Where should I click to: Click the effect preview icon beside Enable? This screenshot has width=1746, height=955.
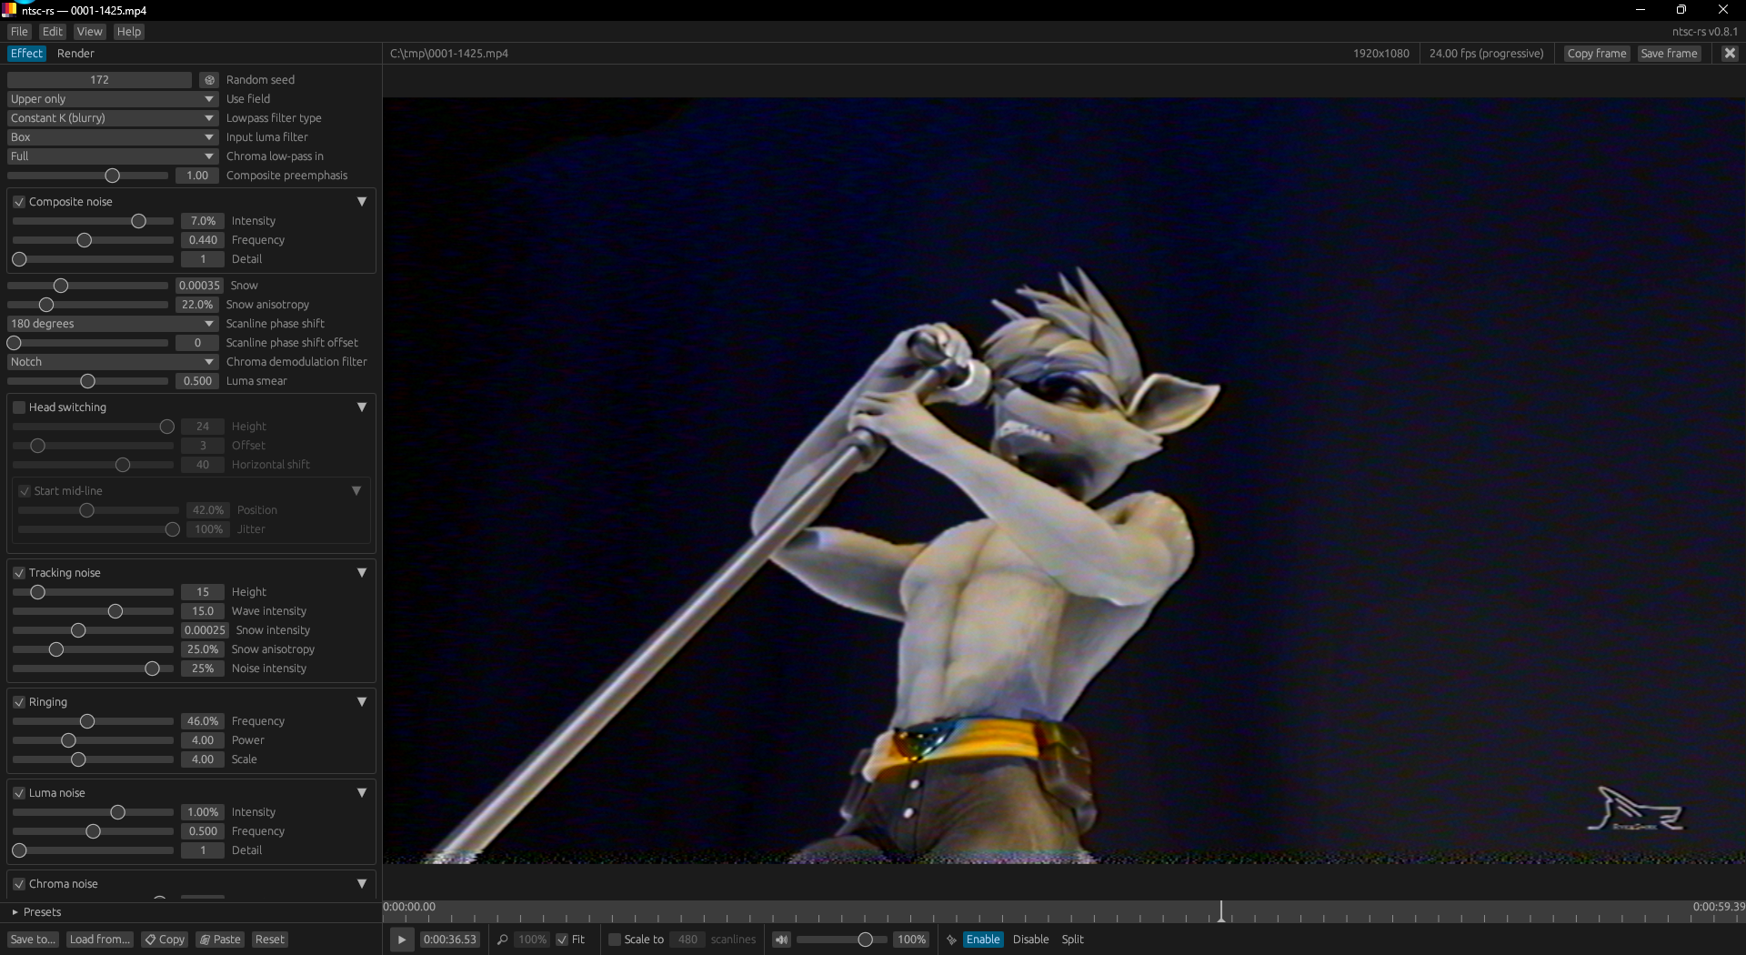coord(951,940)
